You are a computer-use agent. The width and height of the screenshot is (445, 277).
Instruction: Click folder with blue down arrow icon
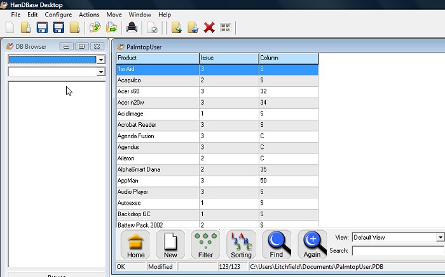pyautogui.click(x=193, y=28)
